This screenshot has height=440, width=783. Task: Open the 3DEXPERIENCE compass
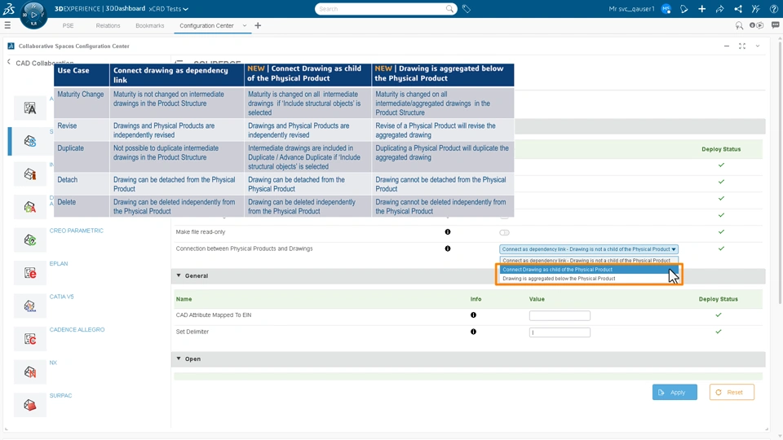[33, 15]
